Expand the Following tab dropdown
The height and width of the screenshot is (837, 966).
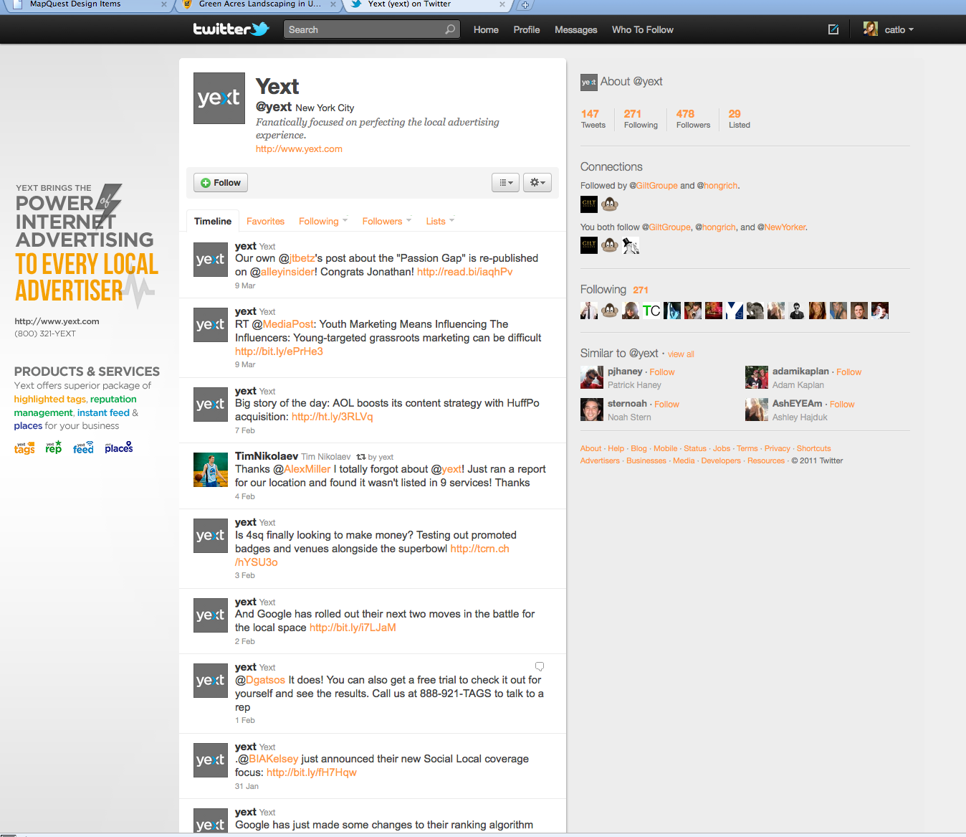point(345,220)
